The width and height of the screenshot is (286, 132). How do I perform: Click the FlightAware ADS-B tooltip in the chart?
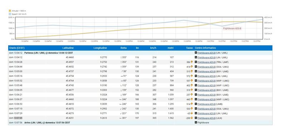coord(232,29)
